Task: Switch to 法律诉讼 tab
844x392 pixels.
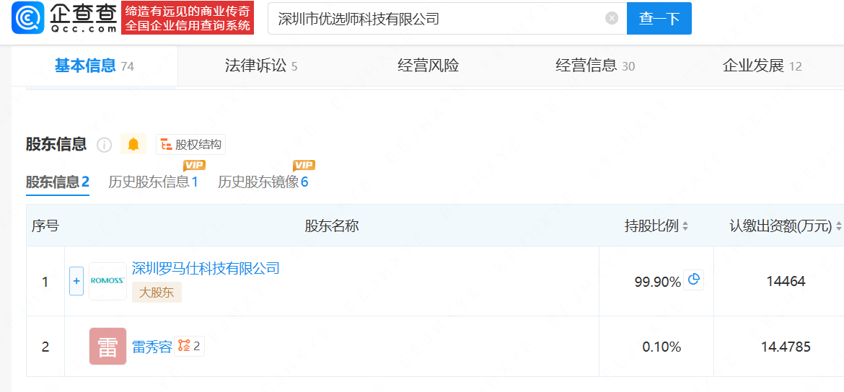Action: coord(261,66)
